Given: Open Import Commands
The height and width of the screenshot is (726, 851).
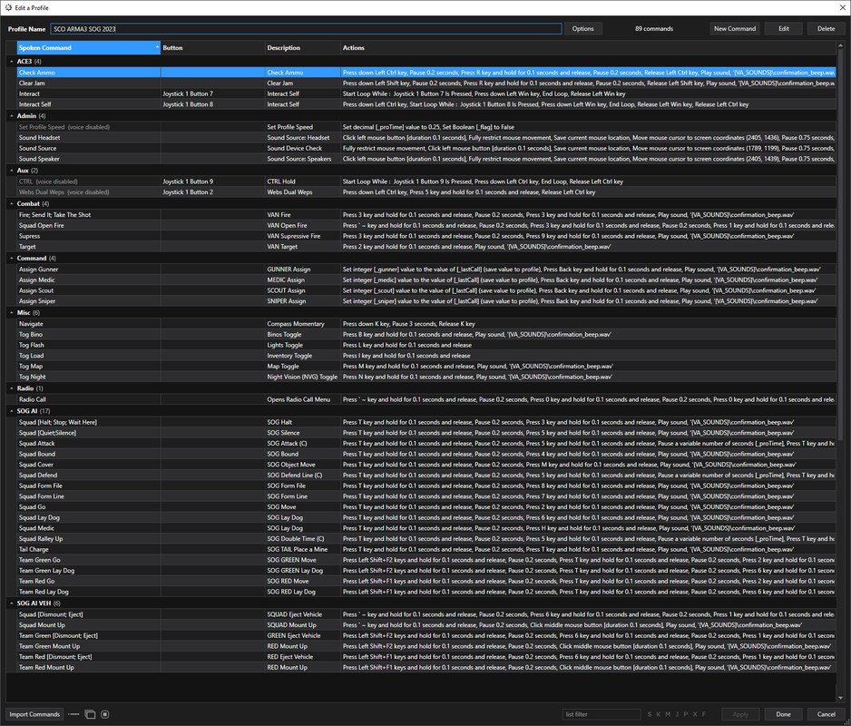Looking at the screenshot, I should 34,714.
